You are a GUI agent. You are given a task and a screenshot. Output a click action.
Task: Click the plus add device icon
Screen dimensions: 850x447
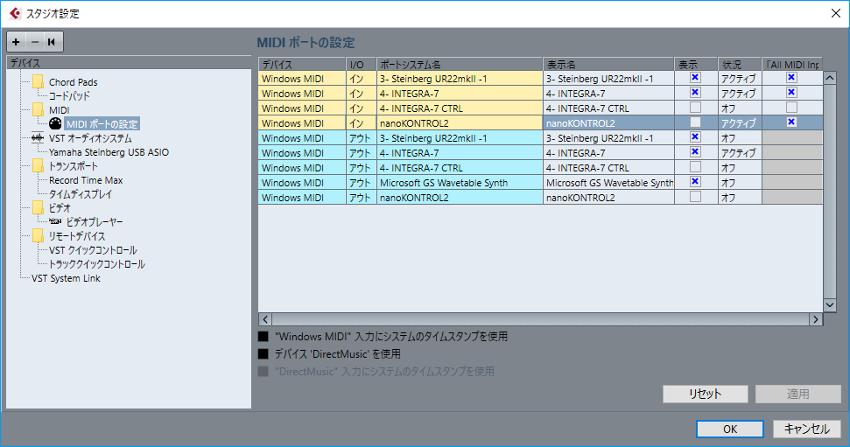coord(16,42)
